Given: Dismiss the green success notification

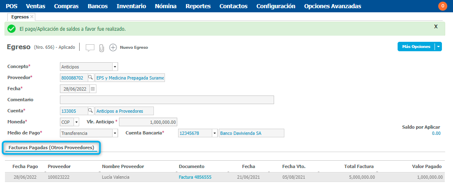Looking at the screenshot, I should pyautogui.click(x=436, y=26).
